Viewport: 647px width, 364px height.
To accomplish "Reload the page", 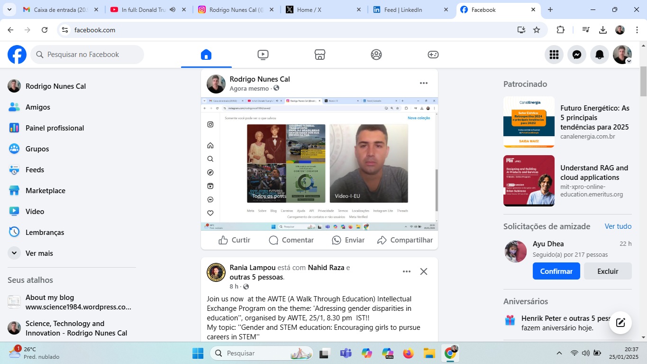I will [45, 30].
